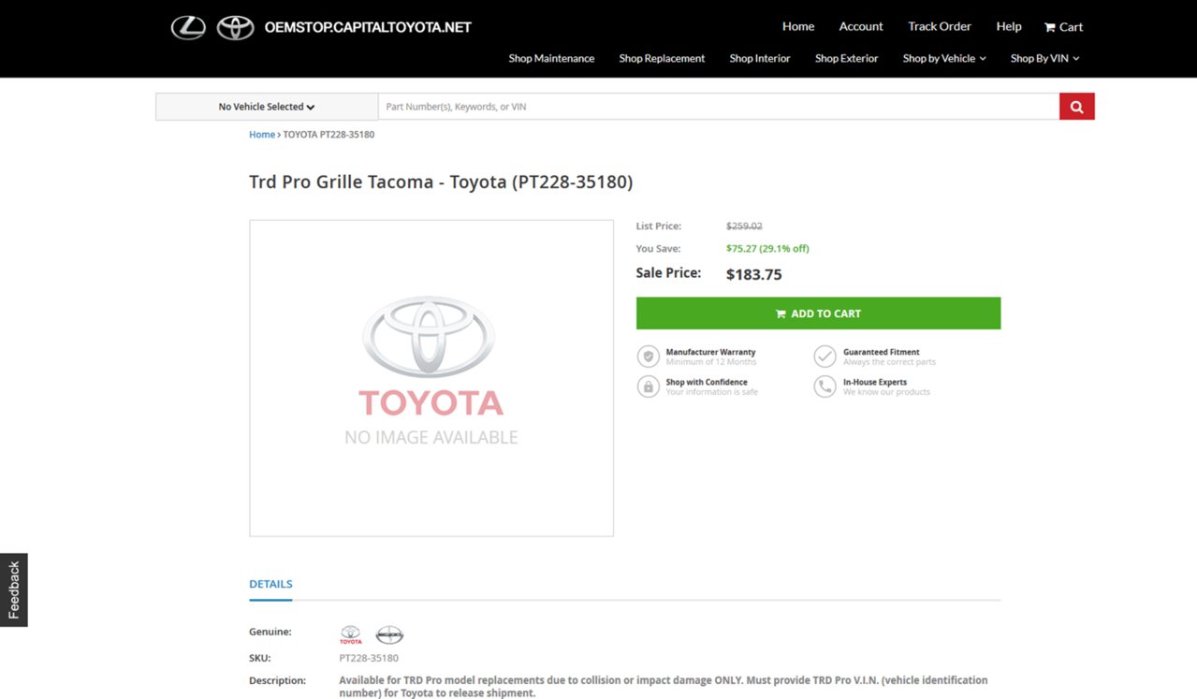Click the Shop with Confidence lock icon
This screenshot has height=699, width=1197.
648,386
